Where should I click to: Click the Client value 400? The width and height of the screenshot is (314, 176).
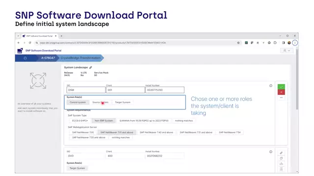pos(110,156)
